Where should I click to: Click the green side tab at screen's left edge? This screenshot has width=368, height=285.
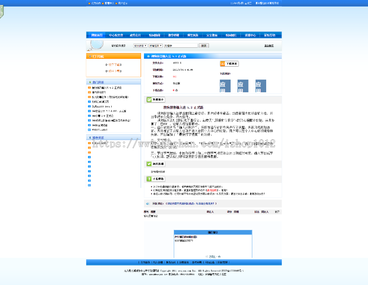tap(2, 11)
